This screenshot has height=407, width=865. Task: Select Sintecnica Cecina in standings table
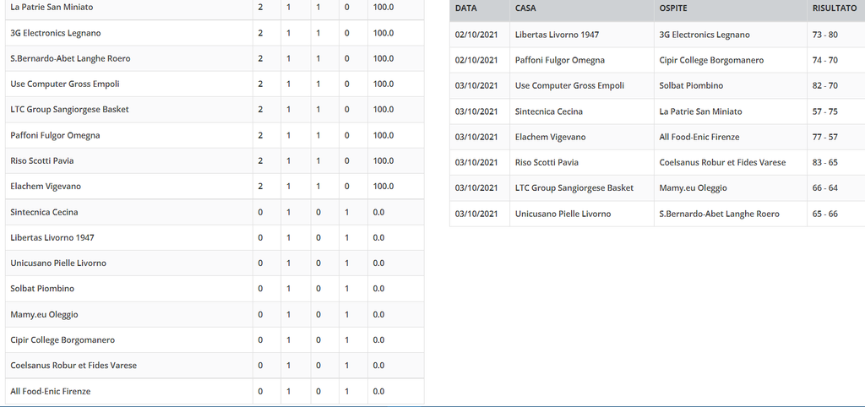coord(44,212)
